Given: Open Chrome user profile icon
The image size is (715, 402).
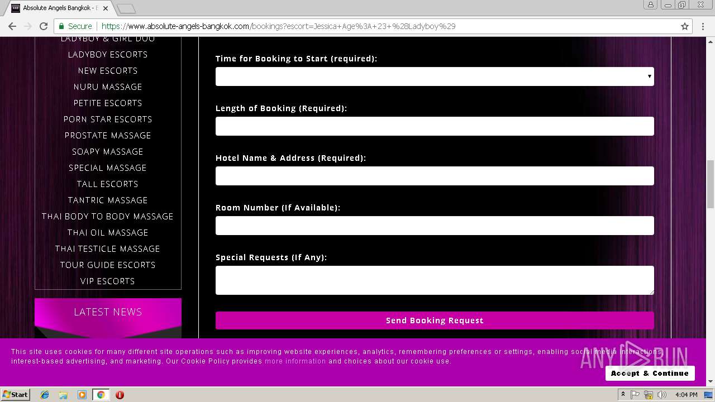Looking at the screenshot, I should pyautogui.click(x=651, y=4).
